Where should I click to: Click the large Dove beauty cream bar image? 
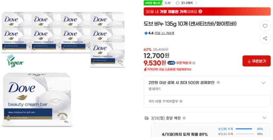37,99
